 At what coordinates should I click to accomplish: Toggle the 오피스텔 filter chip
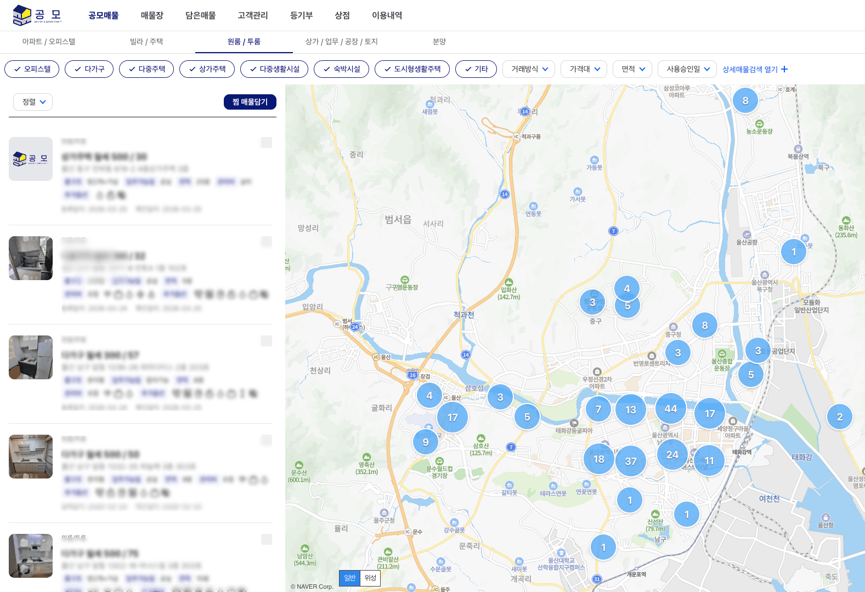click(x=32, y=69)
